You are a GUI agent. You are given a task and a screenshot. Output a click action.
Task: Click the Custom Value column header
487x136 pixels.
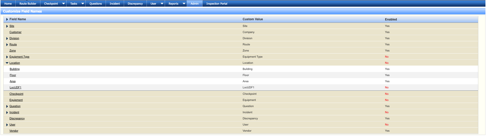click(x=253, y=19)
